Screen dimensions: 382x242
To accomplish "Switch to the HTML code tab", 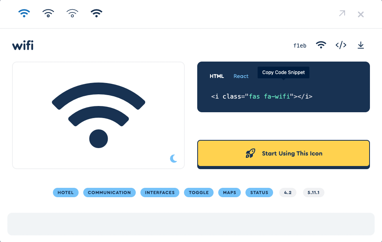I will 217,76.
